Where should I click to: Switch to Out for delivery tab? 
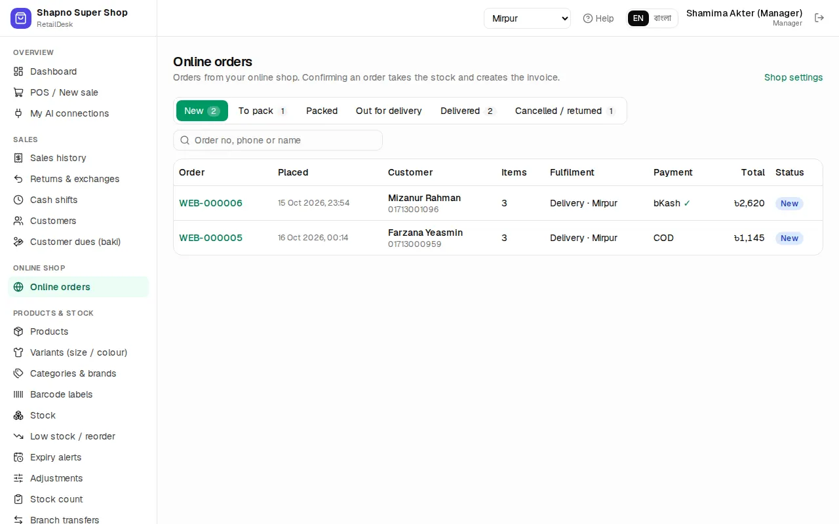click(389, 111)
